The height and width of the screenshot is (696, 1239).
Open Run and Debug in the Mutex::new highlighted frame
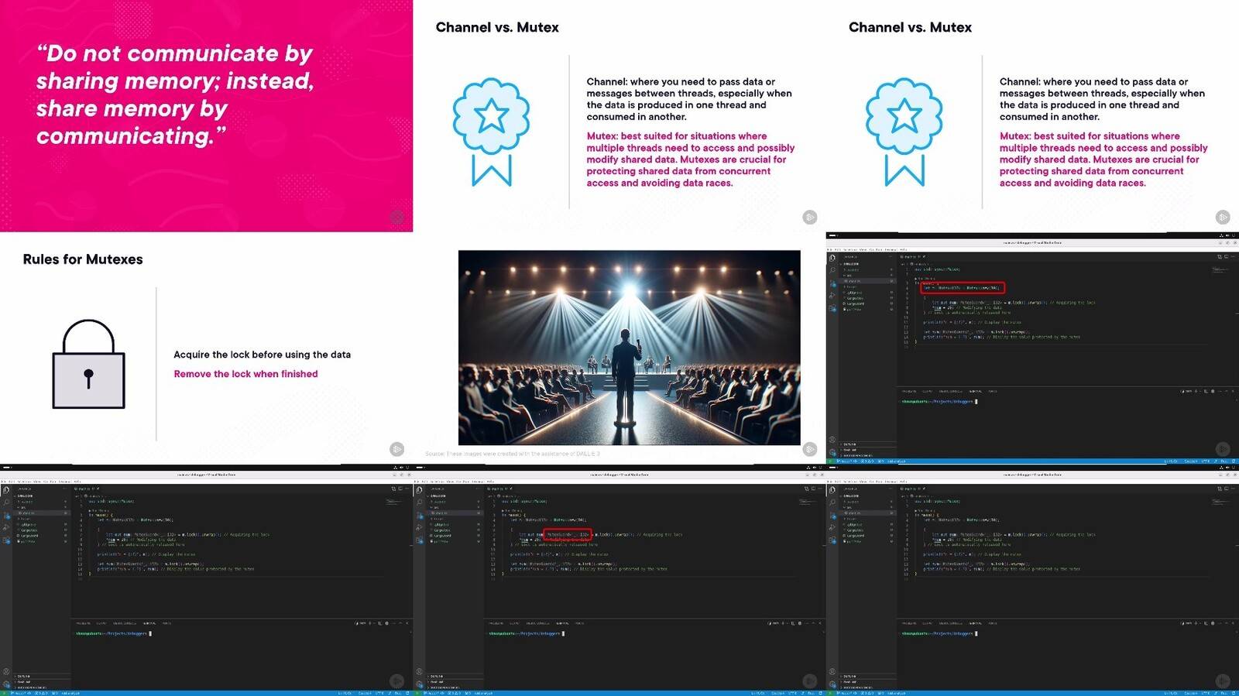pyautogui.click(x=832, y=295)
